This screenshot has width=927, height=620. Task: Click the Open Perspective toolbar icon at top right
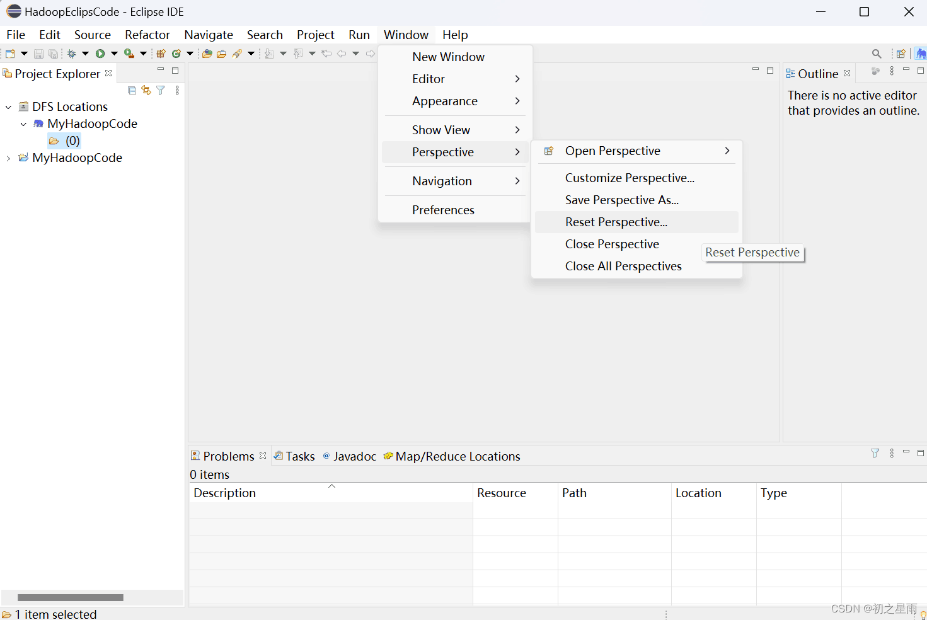coord(901,54)
